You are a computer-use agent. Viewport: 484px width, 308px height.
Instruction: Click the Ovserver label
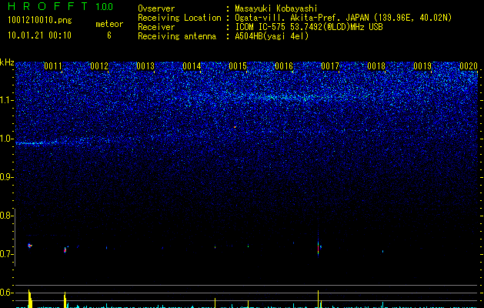(x=156, y=8)
